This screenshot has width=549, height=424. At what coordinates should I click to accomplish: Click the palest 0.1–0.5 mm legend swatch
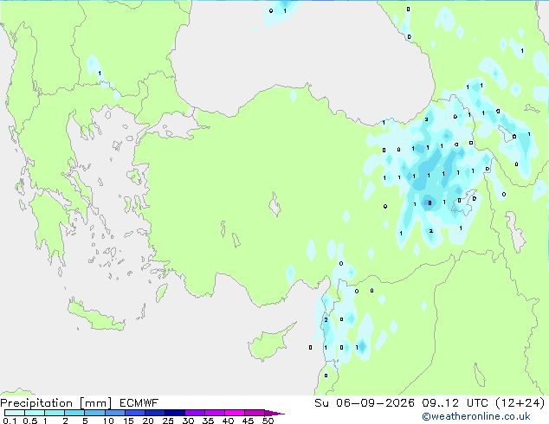coord(15,413)
